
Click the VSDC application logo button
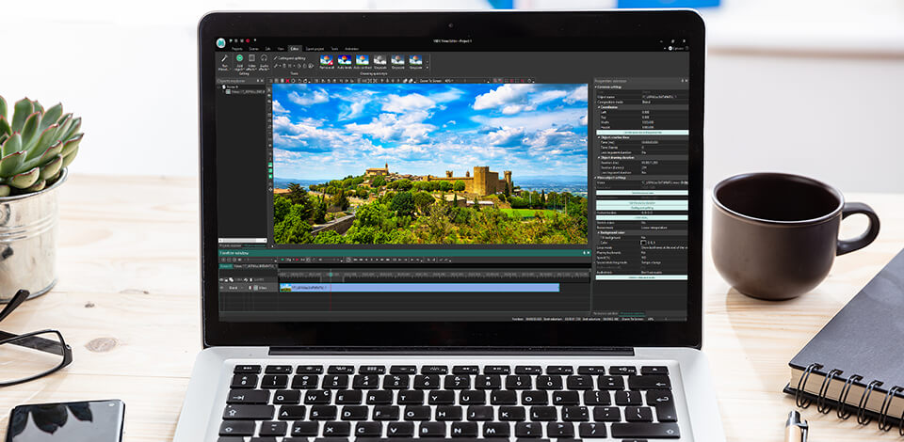[220, 43]
